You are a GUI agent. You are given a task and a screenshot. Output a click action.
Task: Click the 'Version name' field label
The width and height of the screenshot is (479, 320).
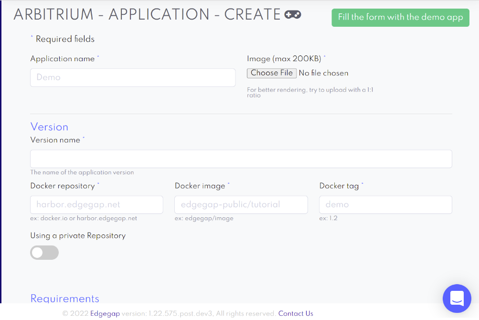[x=55, y=140]
